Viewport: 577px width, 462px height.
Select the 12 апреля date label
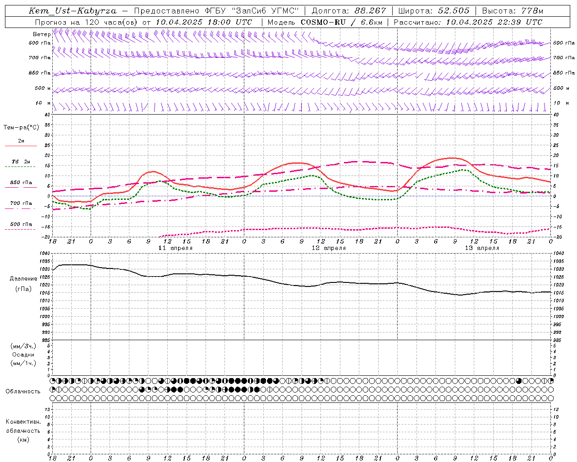(x=329, y=248)
